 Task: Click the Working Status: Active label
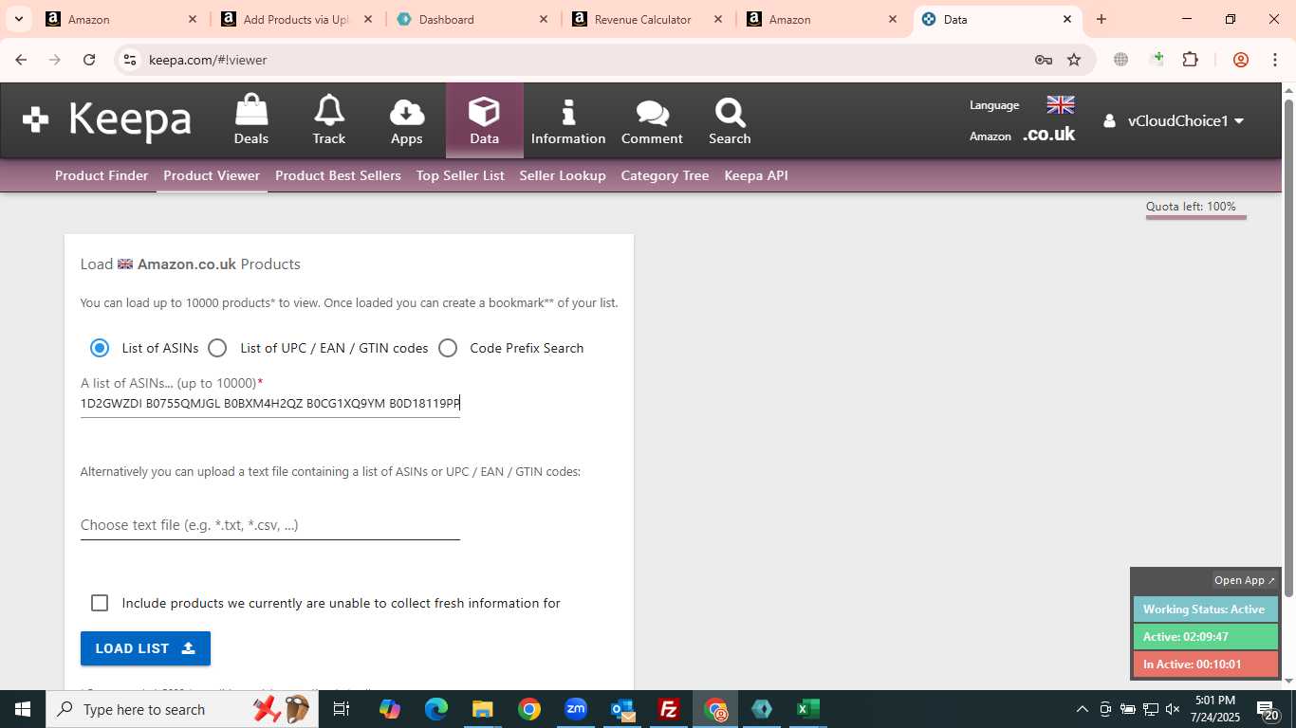[1205, 610]
